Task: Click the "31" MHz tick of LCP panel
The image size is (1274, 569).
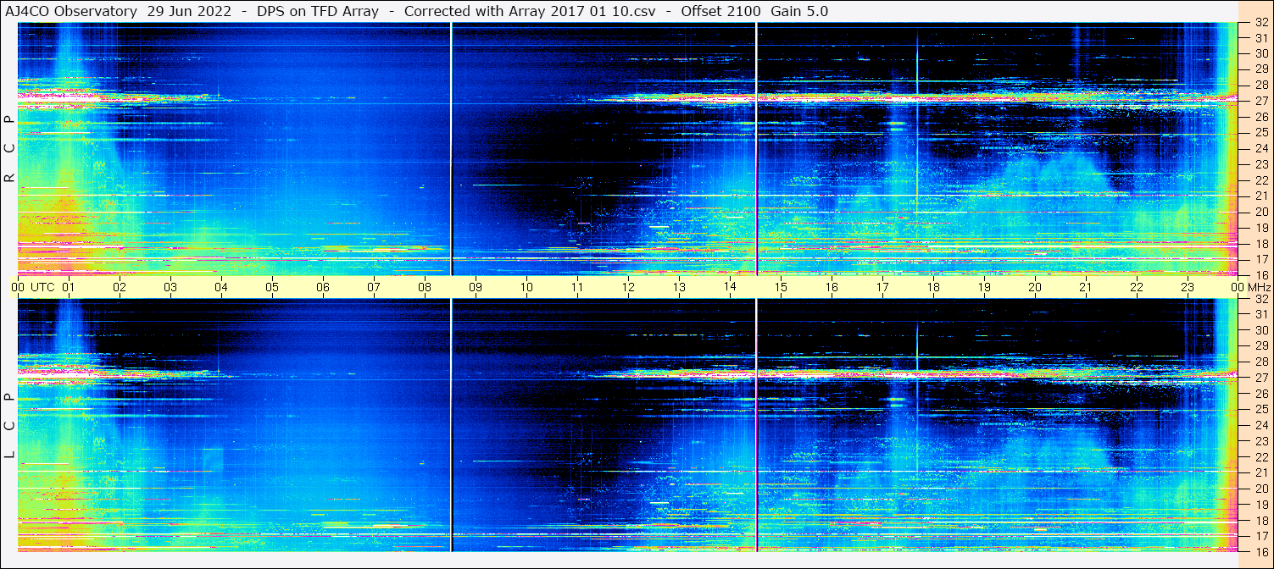Action: [x=1260, y=314]
